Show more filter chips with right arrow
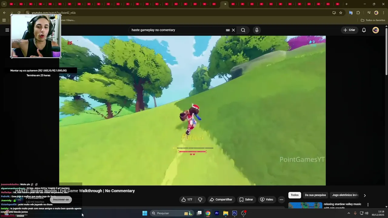388x218 pixels. pos(365,195)
